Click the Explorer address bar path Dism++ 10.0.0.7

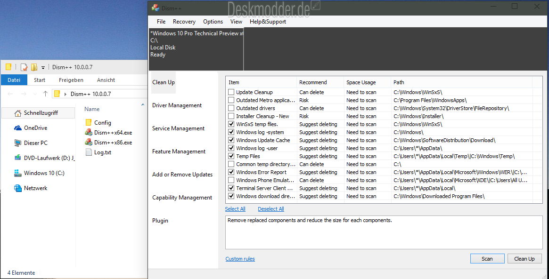[x=90, y=94]
